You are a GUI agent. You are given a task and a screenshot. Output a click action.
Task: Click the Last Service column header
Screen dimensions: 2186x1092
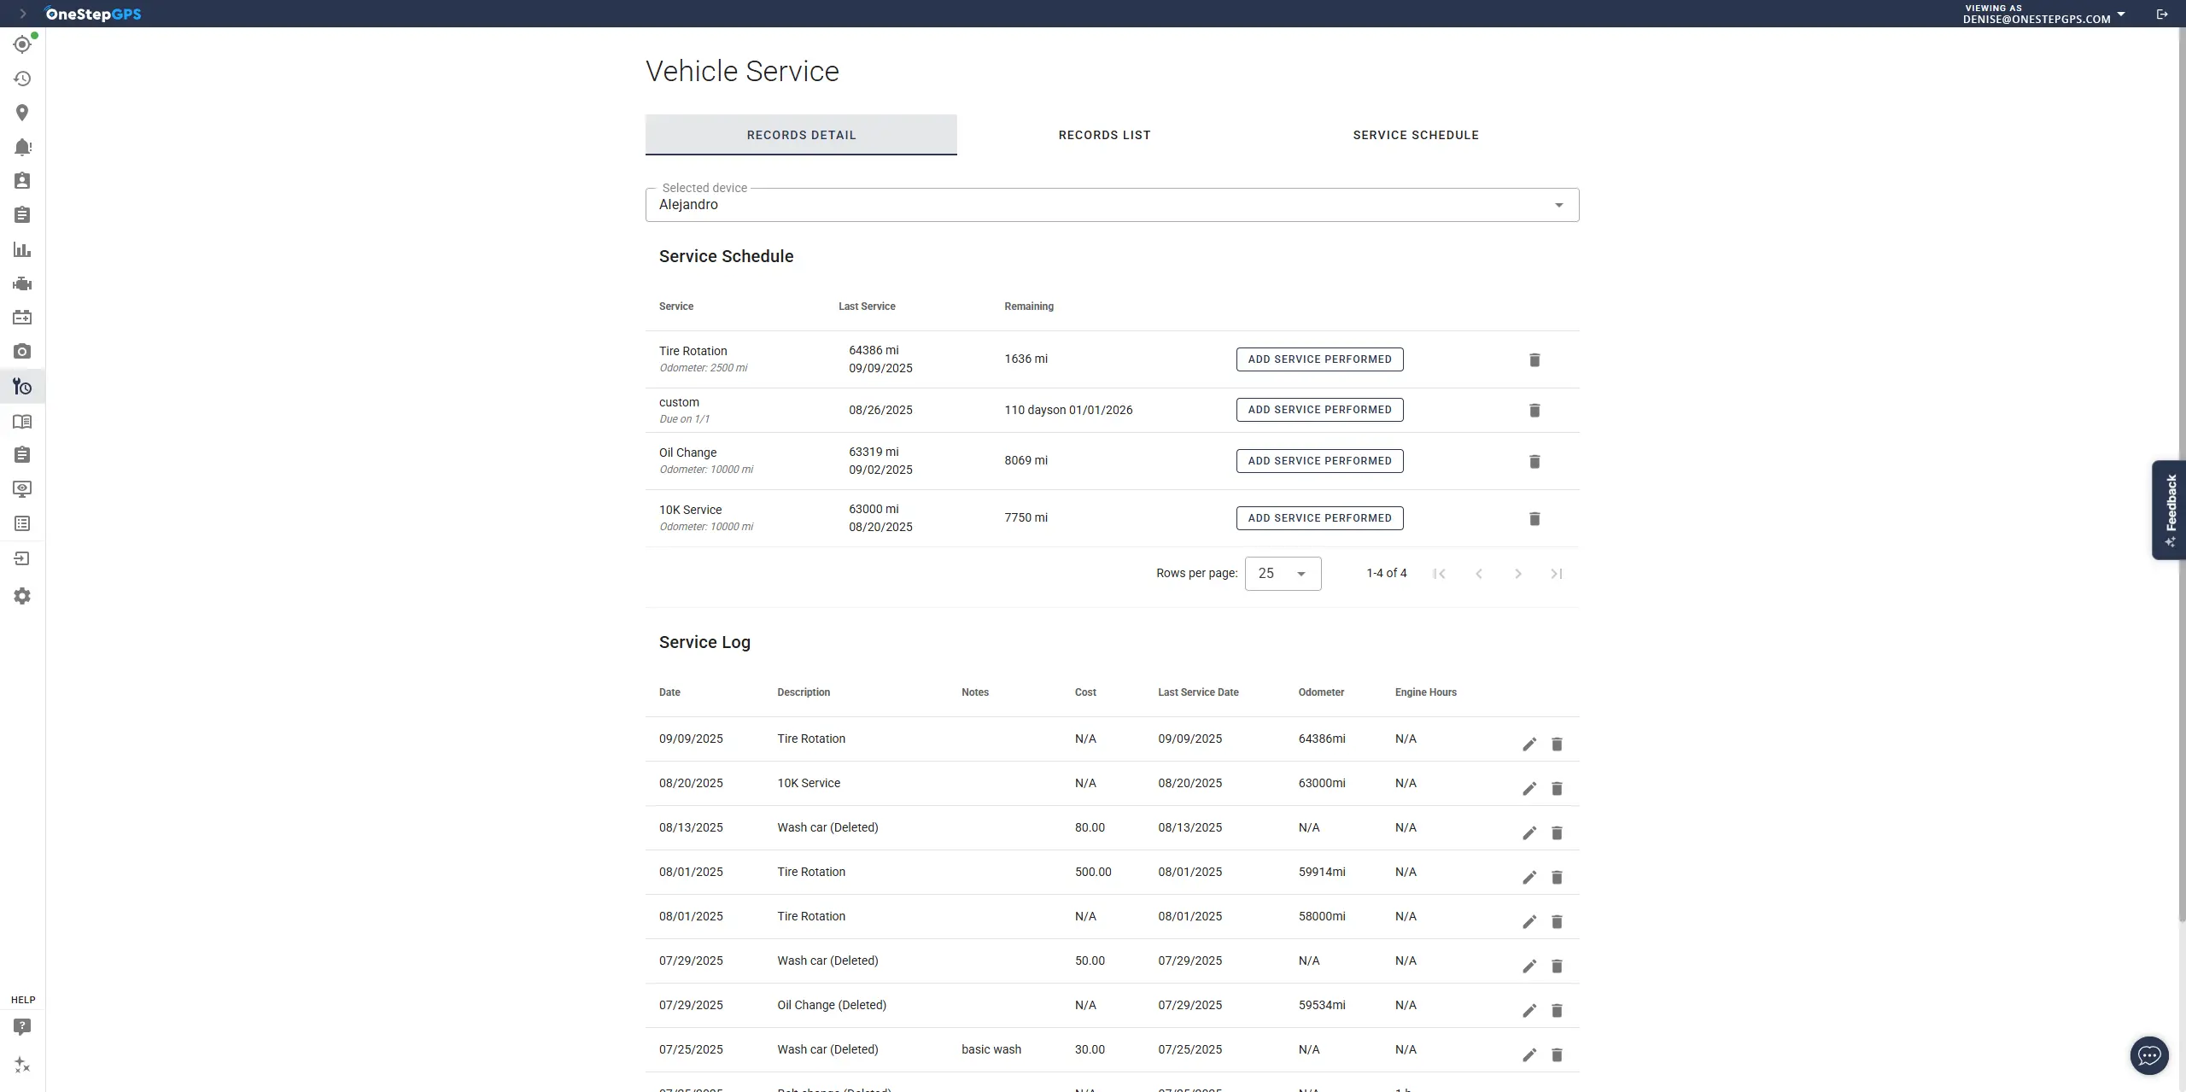tap(867, 307)
